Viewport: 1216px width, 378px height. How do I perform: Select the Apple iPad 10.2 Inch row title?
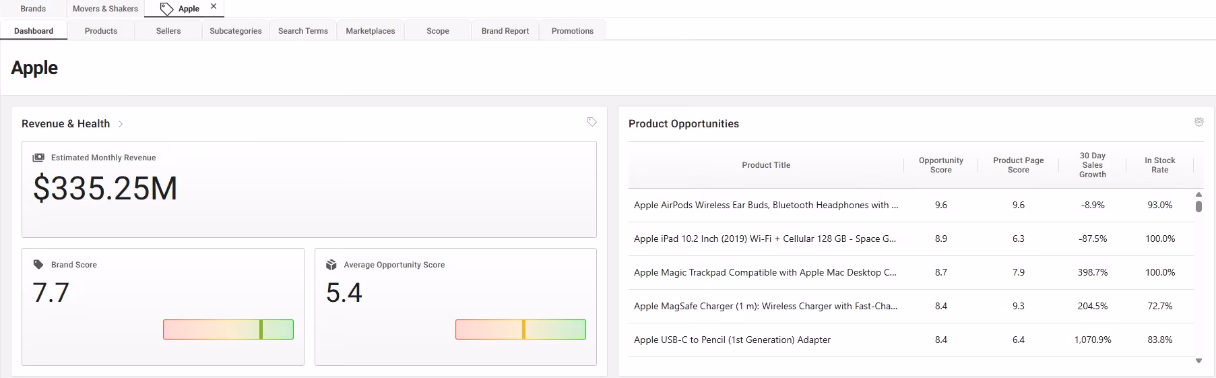tap(765, 239)
